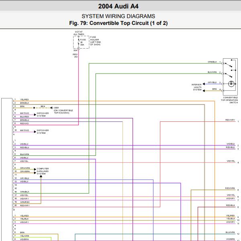Click RED/VIO label on connector A pin 8
The height and width of the screenshot is (241, 241).
click(24, 123)
